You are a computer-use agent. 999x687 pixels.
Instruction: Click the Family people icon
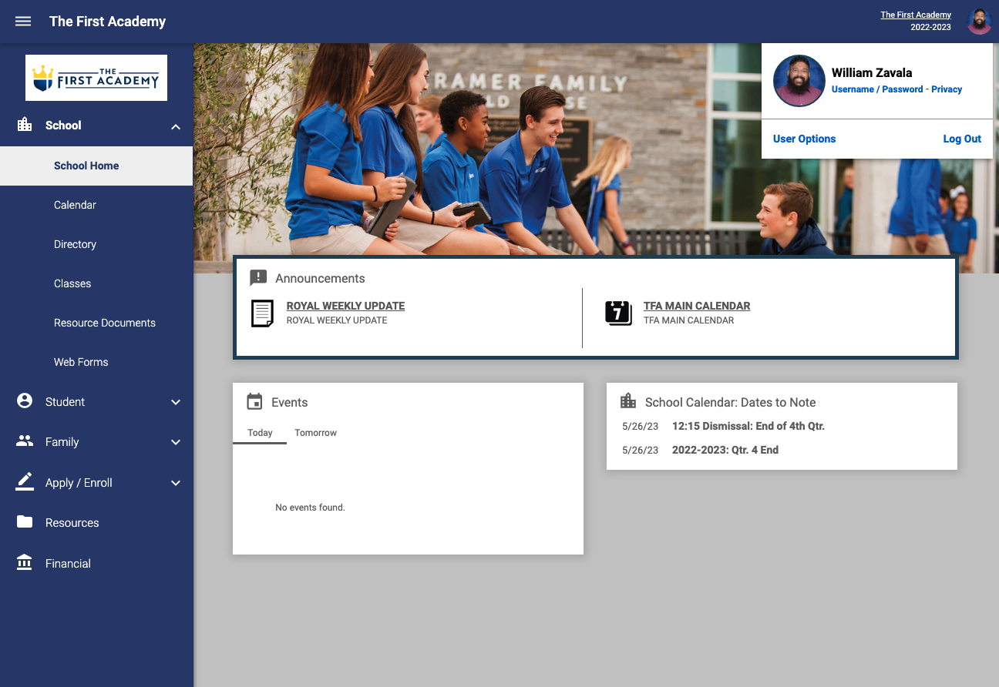25,441
